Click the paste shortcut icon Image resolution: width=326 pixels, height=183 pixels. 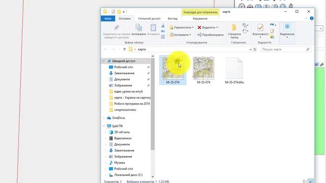[x=163, y=37]
